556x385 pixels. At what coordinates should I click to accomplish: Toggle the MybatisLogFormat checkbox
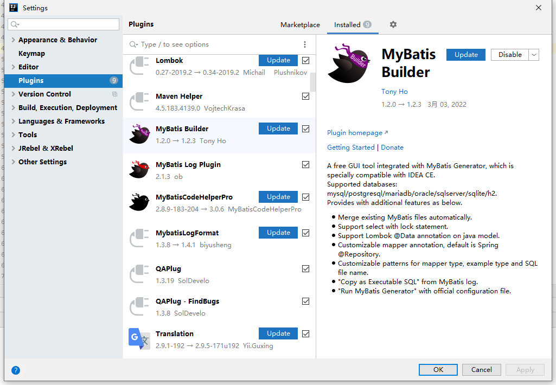(x=305, y=233)
